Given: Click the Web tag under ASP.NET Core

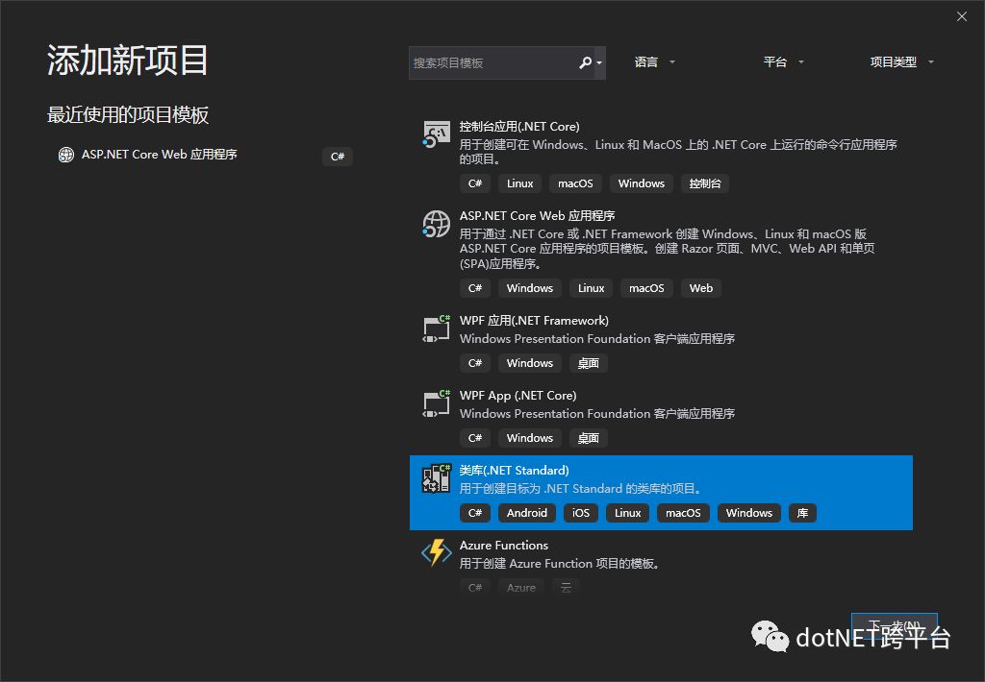Looking at the screenshot, I should pos(701,288).
